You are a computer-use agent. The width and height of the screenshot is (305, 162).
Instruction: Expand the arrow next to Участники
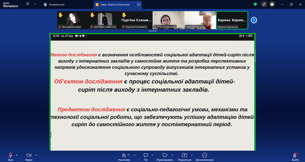tap(134, 155)
